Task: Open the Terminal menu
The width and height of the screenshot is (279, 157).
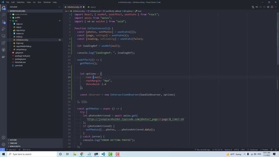Action: coord(47,2)
